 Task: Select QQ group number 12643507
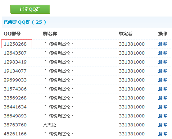(15, 53)
